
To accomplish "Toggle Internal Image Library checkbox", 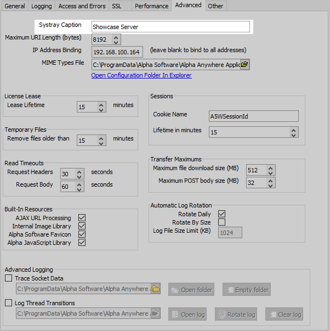I will point(82,226).
